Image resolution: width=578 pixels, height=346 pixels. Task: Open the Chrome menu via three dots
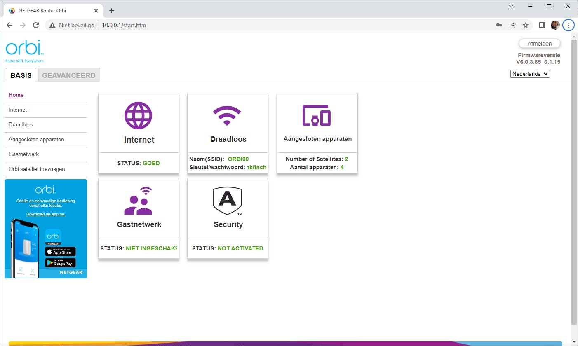coord(569,25)
